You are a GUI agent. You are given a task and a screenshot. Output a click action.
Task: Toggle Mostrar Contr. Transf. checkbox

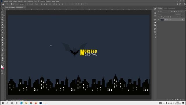[x=28, y=4]
